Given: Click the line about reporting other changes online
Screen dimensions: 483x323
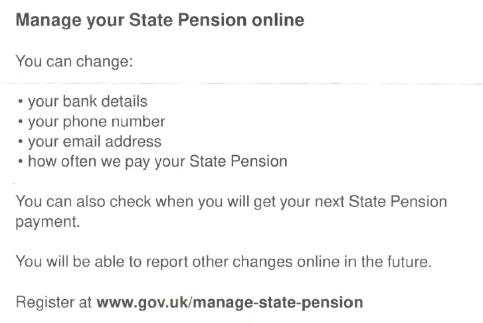Looking at the screenshot, I should click(224, 262).
